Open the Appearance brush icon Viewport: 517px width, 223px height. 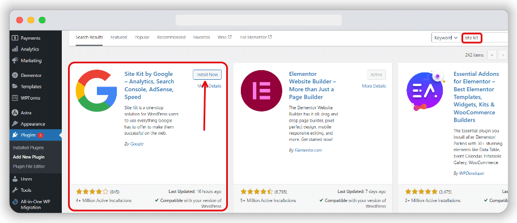[15, 124]
